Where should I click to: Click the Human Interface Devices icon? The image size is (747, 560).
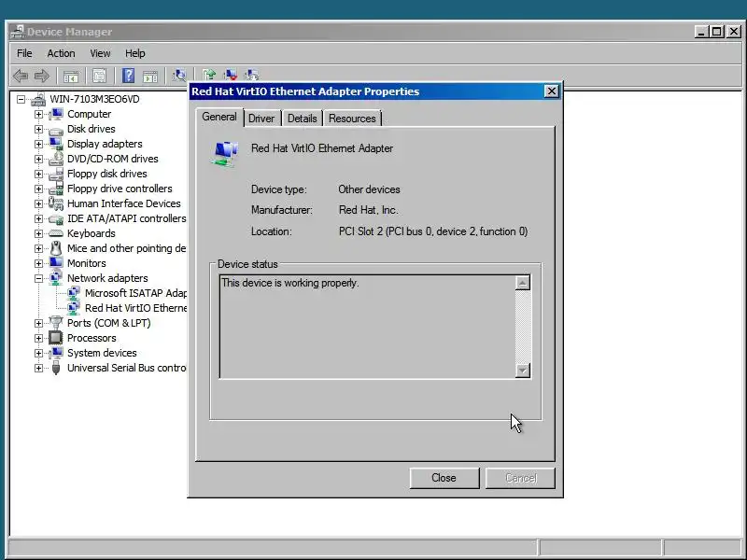coord(56,203)
